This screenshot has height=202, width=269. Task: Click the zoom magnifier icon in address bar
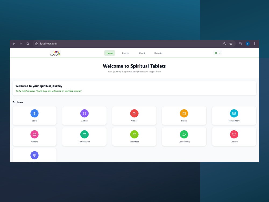(x=225, y=44)
